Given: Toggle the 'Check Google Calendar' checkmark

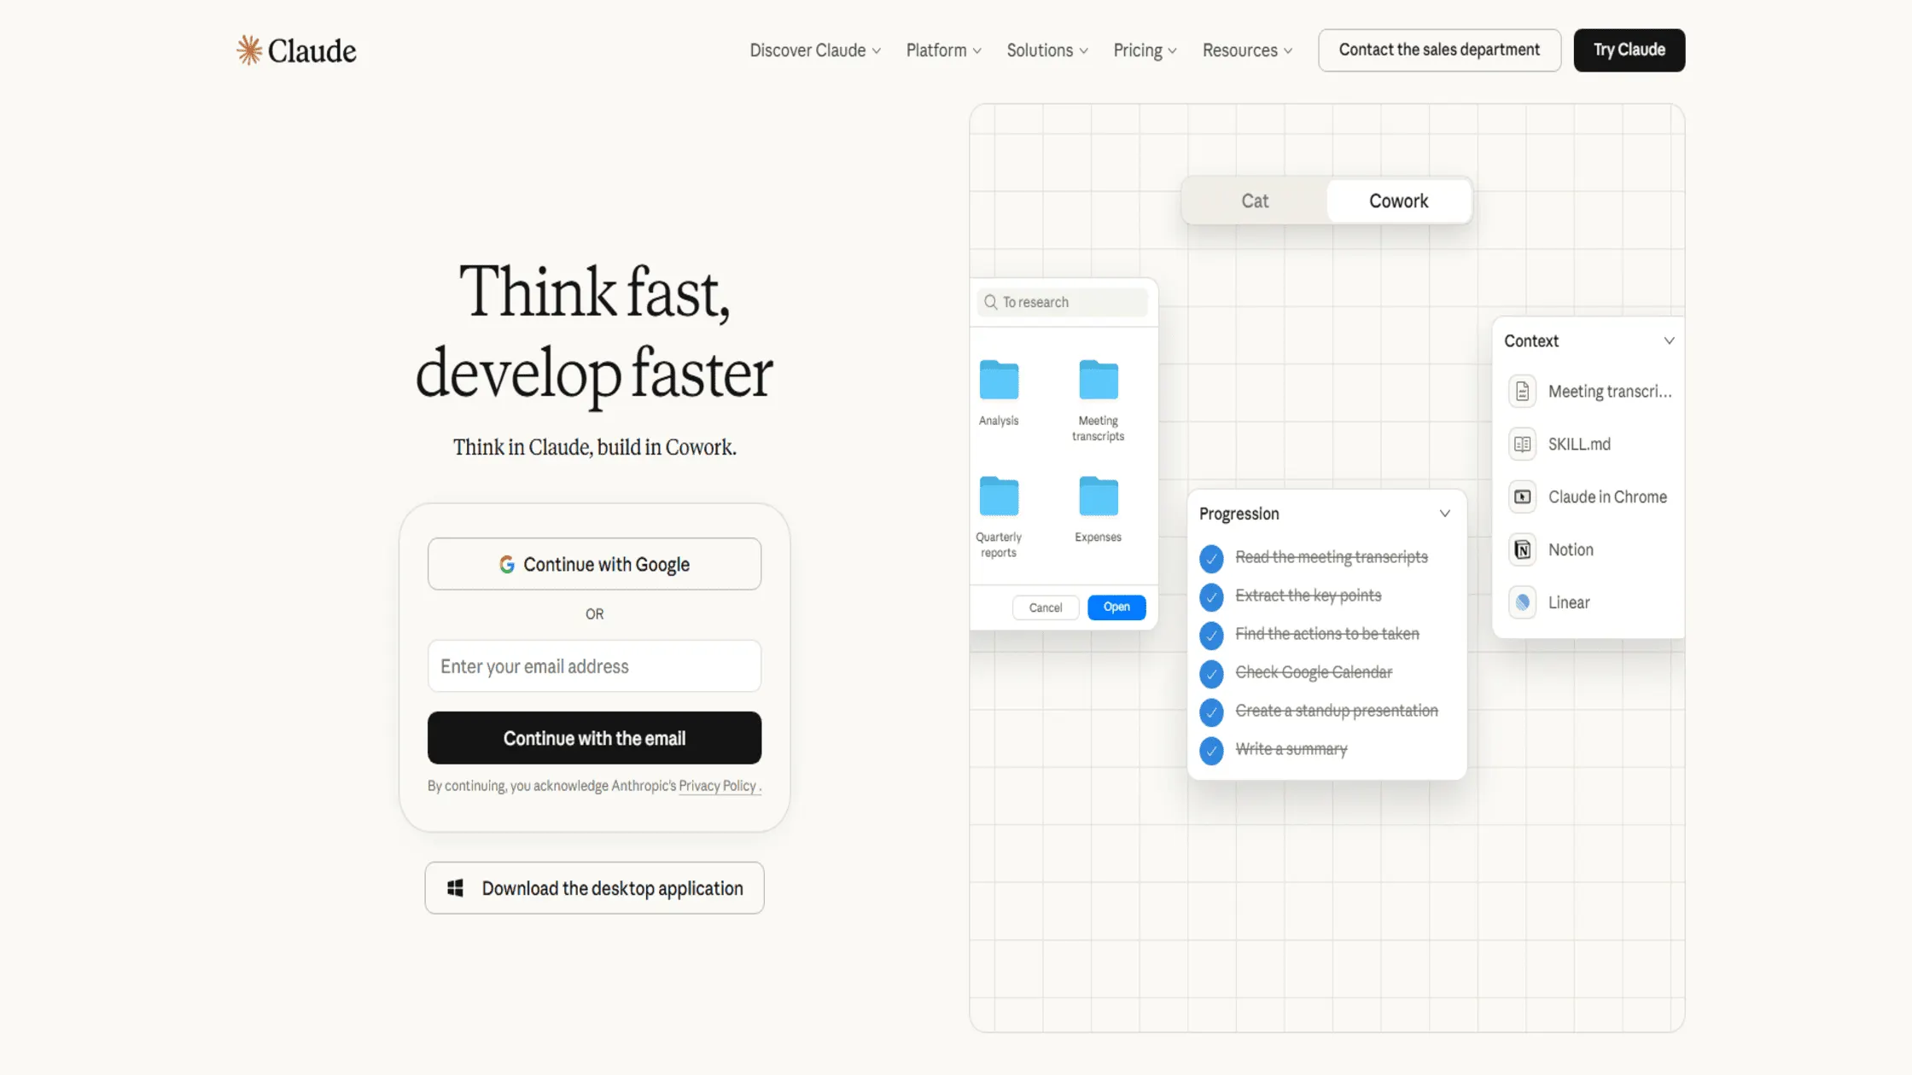Looking at the screenshot, I should (1211, 673).
